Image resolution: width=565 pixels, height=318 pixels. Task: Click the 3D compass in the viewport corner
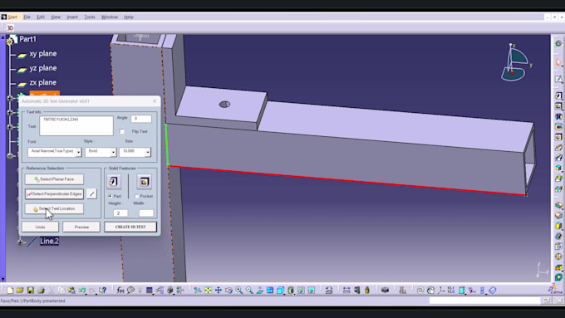[515, 62]
